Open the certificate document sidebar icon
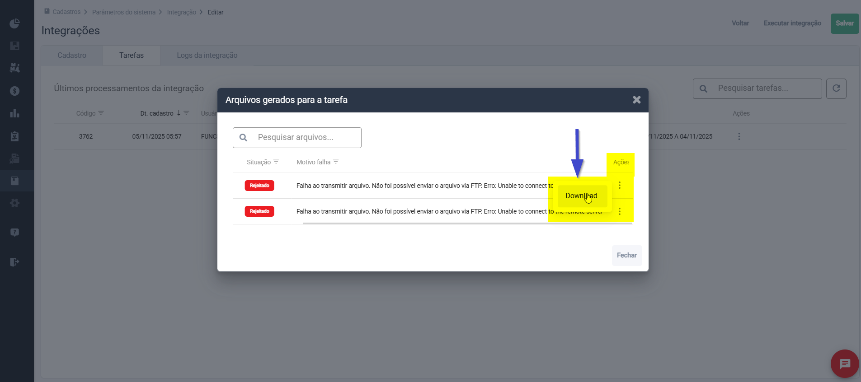The width and height of the screenshot is (861, 382). coord(14,158)
